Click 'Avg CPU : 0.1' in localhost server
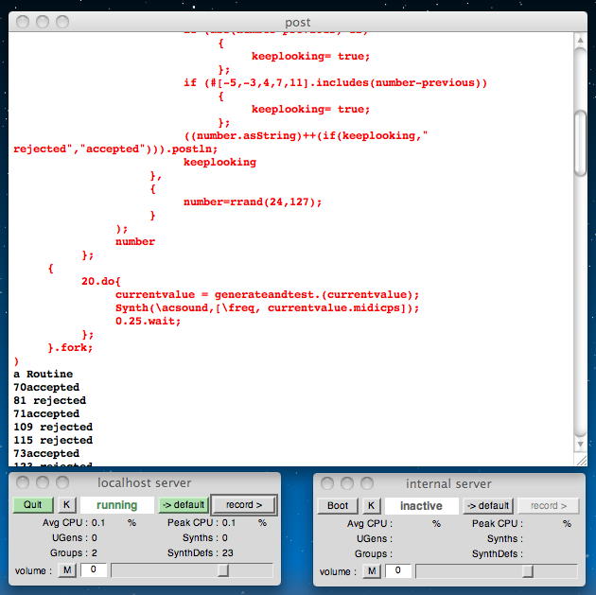This screenshot has width=596, height=595. pyautogui.click(x=74, y=523)
